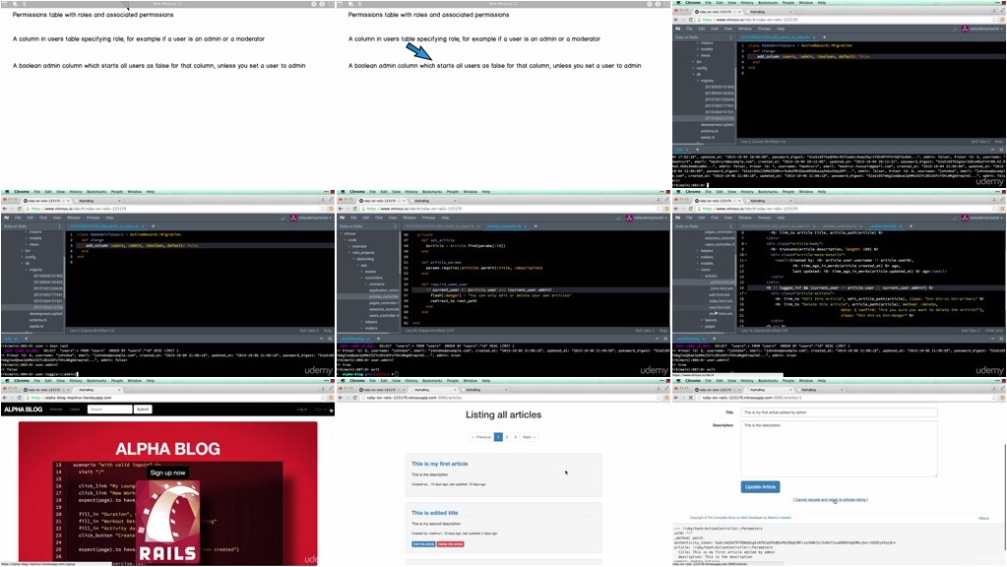The width and height of the screenshot is (1007, 567).
Task: Click the Apple menu icon in edit form frame
Action: click(x=677, y=380)
